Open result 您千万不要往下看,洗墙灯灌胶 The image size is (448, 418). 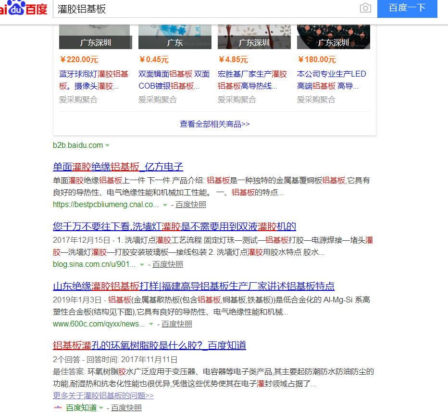point(174,226)
